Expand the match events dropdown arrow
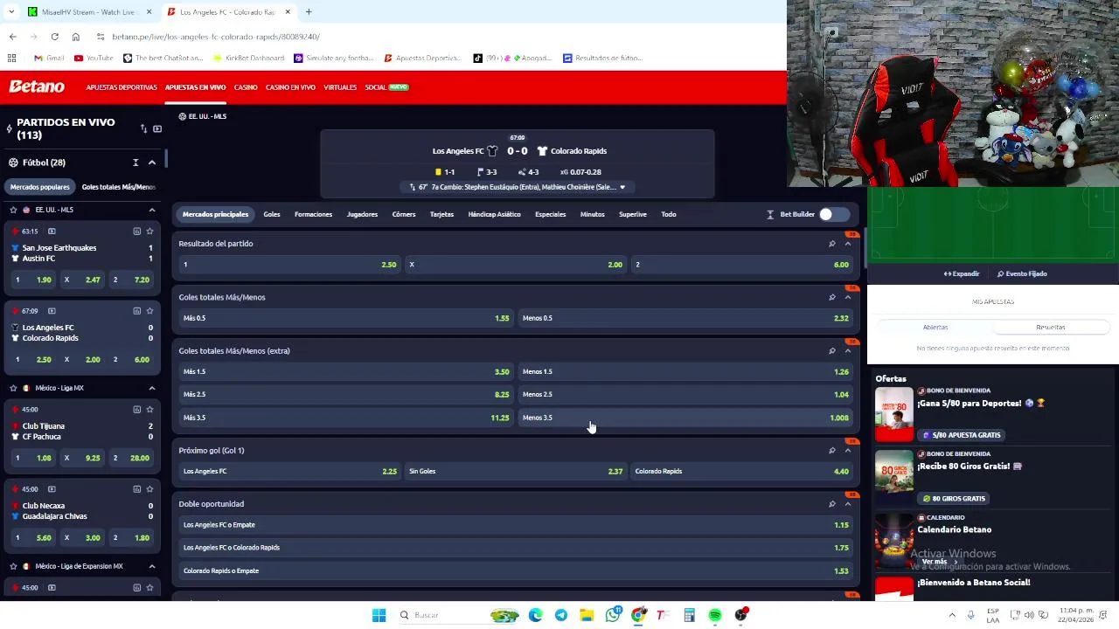This screenshot has height=629, width=1119. pos(622,187)
